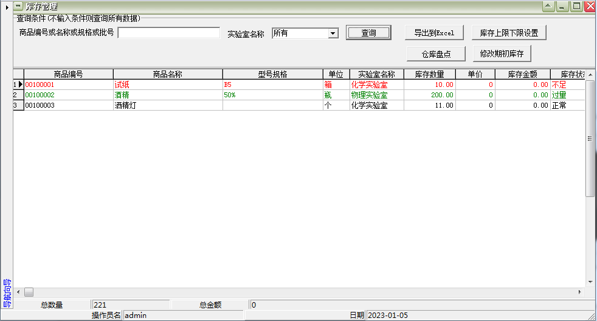Click the 实验室名称 column header
Viewport: 597px width, 321px height.
[x=376, y=74]
